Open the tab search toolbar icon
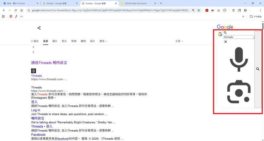Viewport: 264px width, 141px height. pyautogui.click(x=239, y=10)
